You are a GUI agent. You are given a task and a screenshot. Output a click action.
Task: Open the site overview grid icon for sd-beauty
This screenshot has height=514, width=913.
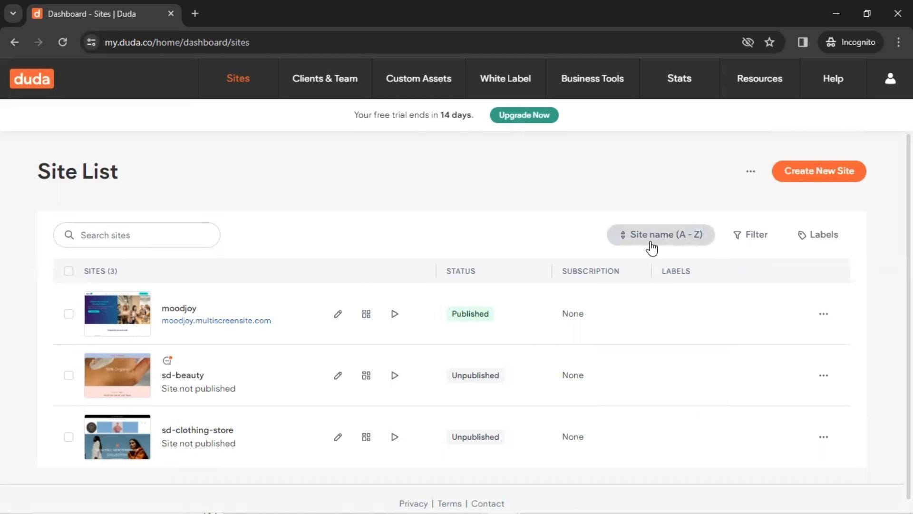click(x=366, y=376)
